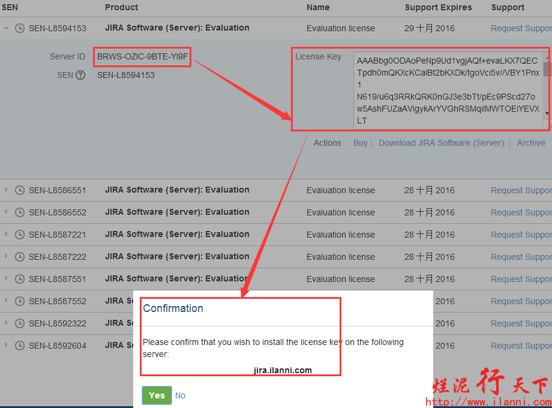Click No to cancel the confirmation

(180, 395)
